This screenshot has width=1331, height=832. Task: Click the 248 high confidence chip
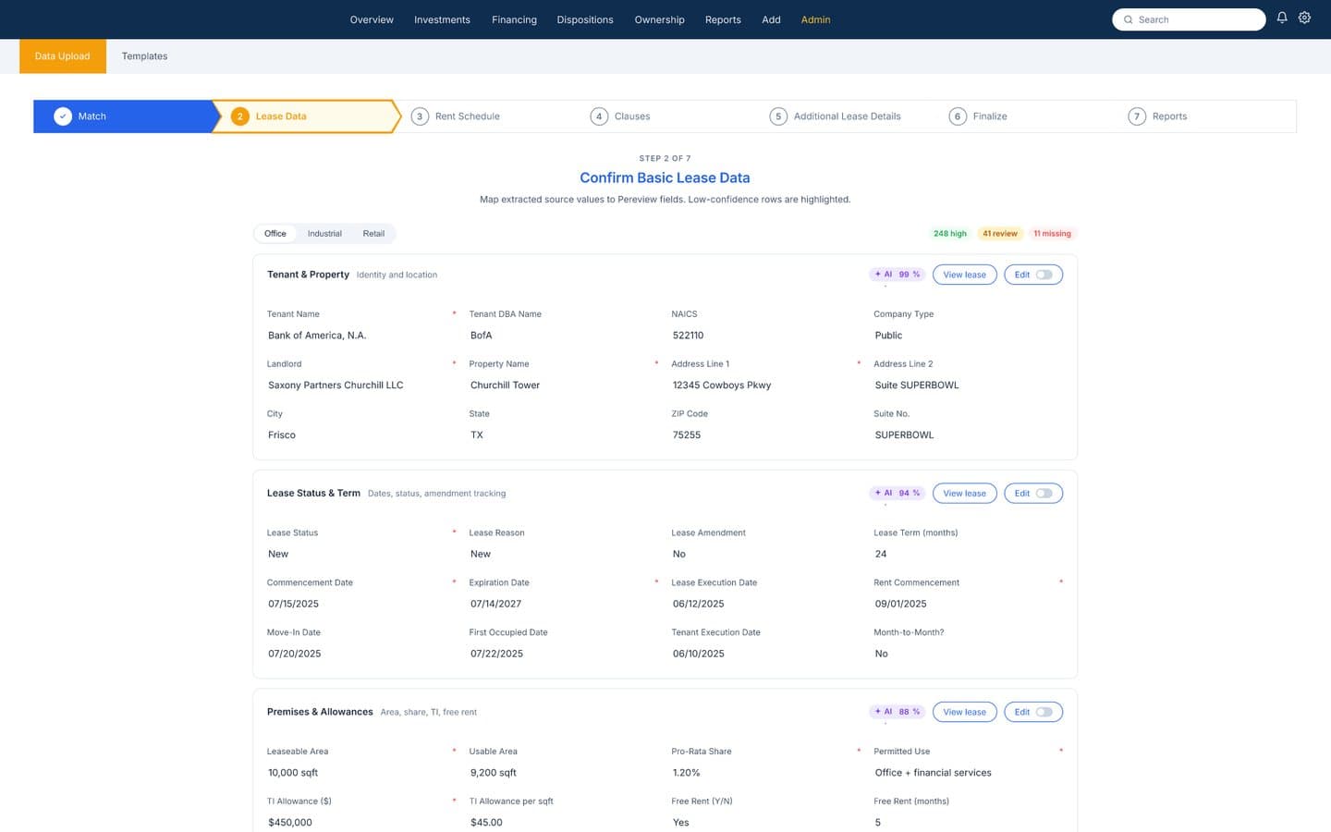949,234
